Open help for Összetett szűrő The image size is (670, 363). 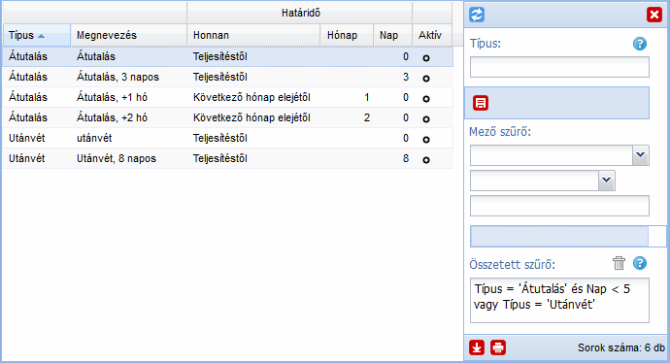pyautogui.click(x=640, y=263)
